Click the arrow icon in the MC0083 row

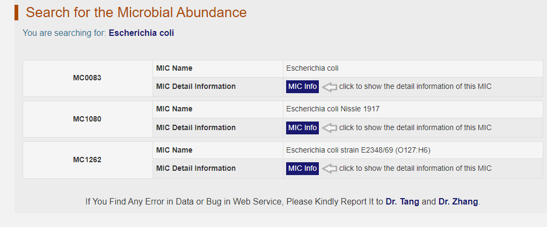coord(329,87)
